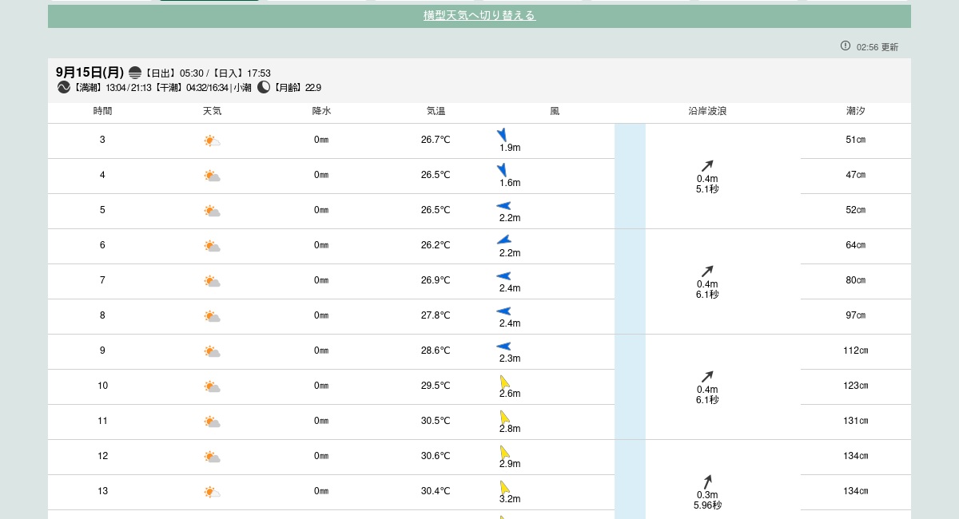
Task: Click the sunrise icon next to 9月15日(月)
Action: coord(135,73)
